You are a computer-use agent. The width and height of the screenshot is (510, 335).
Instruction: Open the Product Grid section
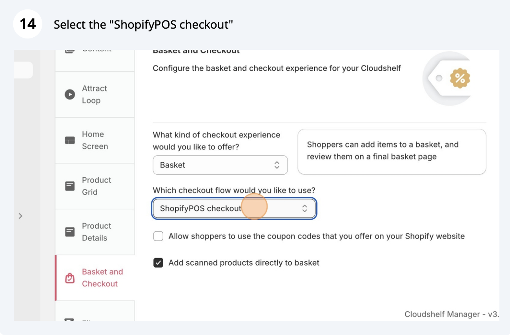tap(95, 186)
